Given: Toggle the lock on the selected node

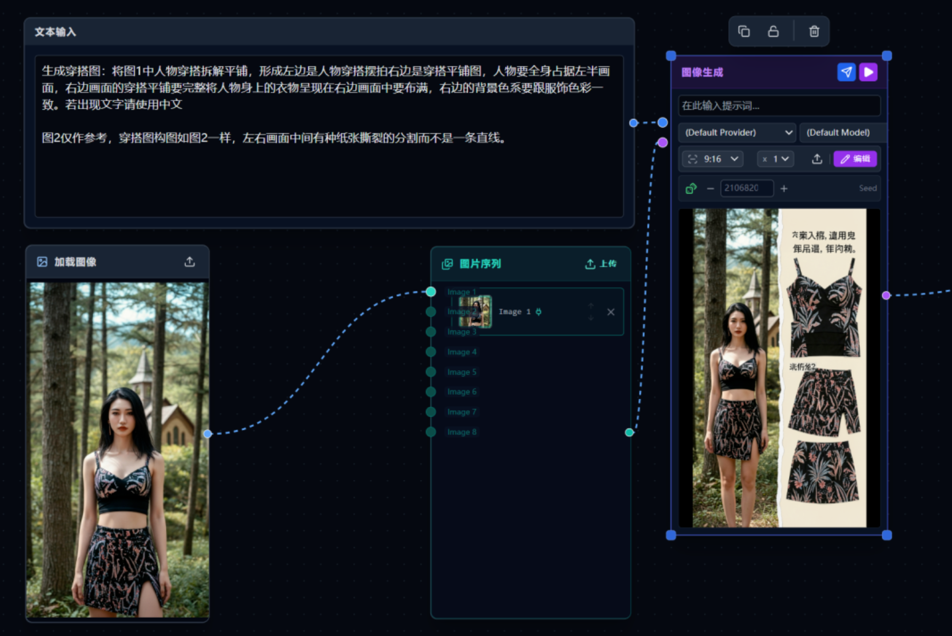Looking at the screenshot, I should [x=773, y=31].
